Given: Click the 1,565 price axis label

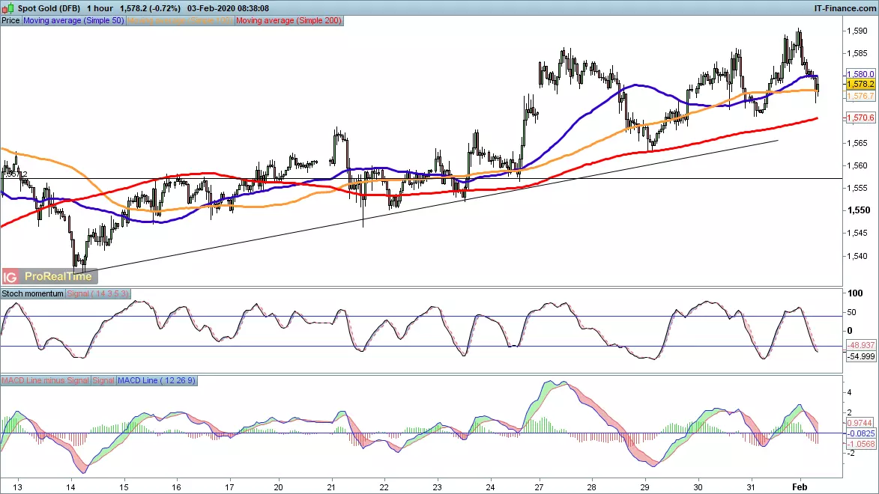Looking at the screenshot, I should click(857, 143).
